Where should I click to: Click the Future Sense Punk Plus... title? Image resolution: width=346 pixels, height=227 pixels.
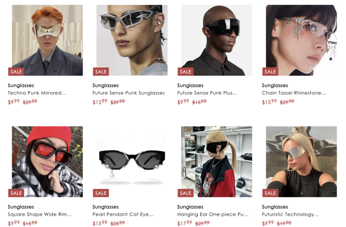(x=207, y=93)
